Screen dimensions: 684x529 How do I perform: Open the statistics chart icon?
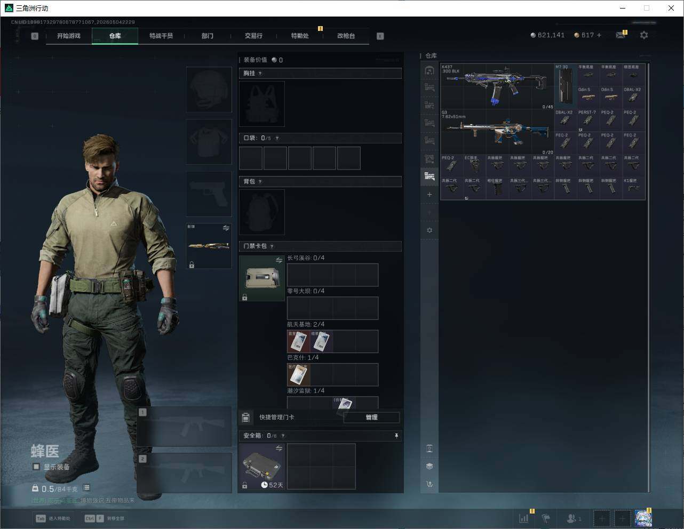coord(524,518)
